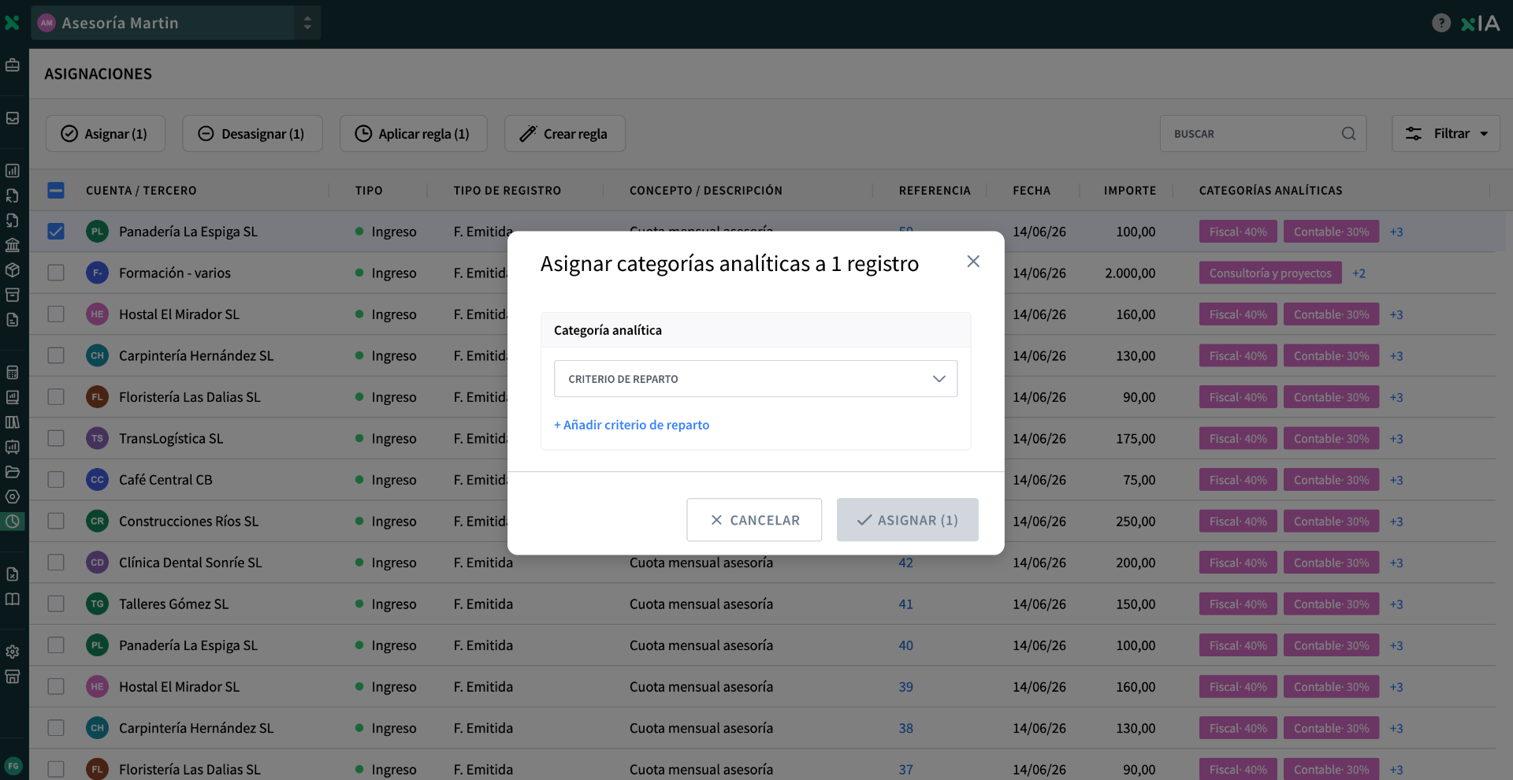Screen dimensions: 1513x780
Task: Click the Cancelar button
Action: [754, 520]
